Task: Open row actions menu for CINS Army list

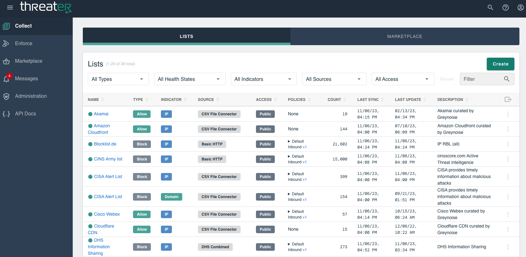Action: pos(508,159)
